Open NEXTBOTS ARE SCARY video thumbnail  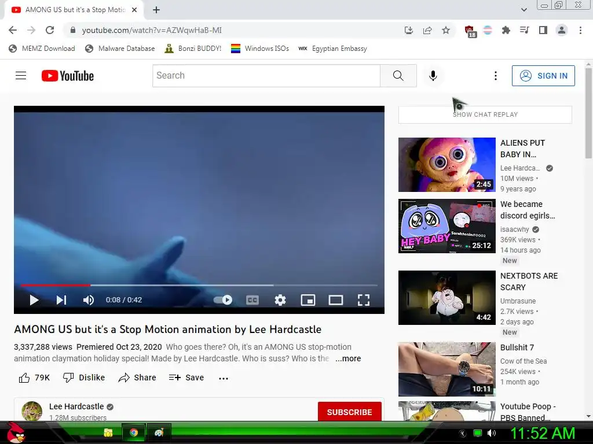[447, 298]
